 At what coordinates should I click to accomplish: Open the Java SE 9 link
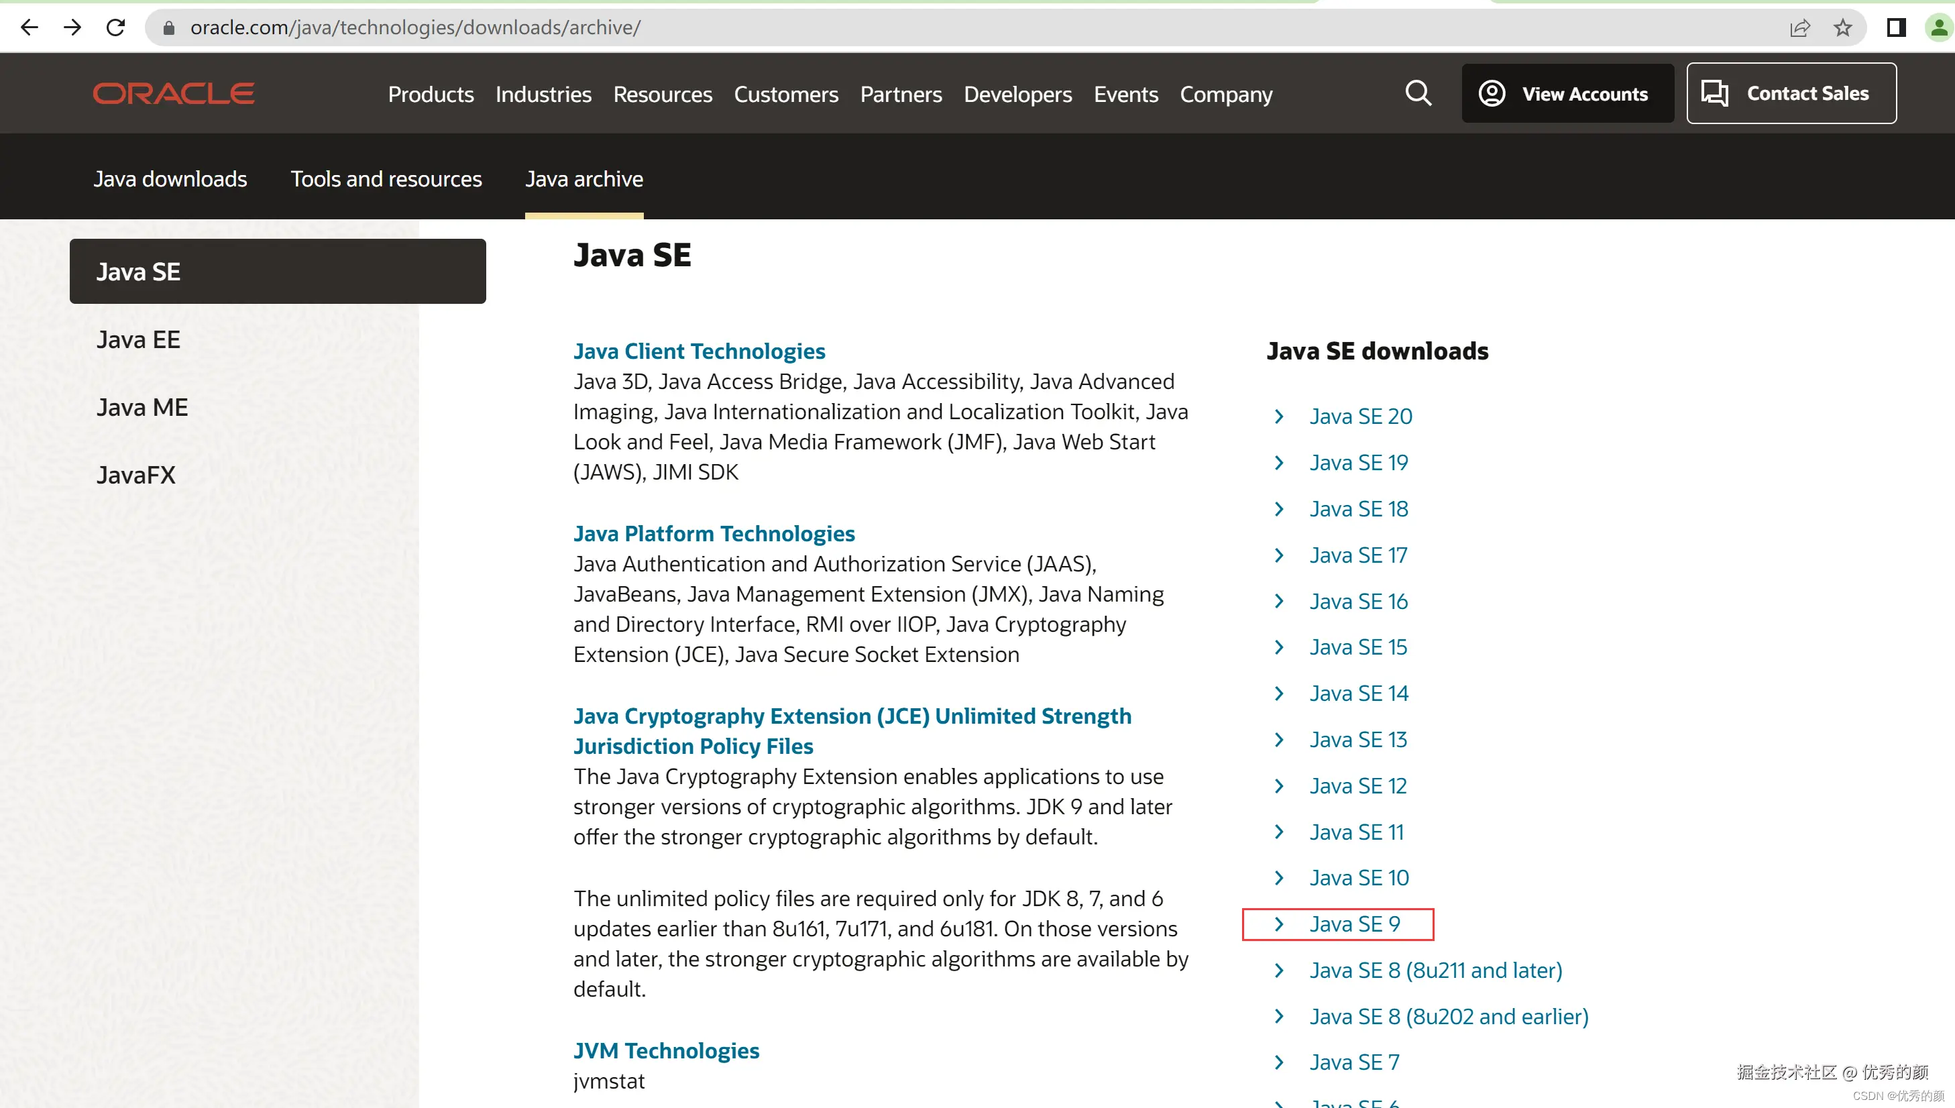click(1354, 924)
